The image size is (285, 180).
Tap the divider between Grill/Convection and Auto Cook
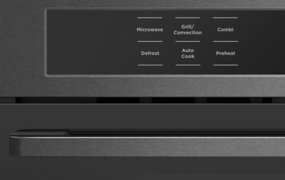pos(188,41)
